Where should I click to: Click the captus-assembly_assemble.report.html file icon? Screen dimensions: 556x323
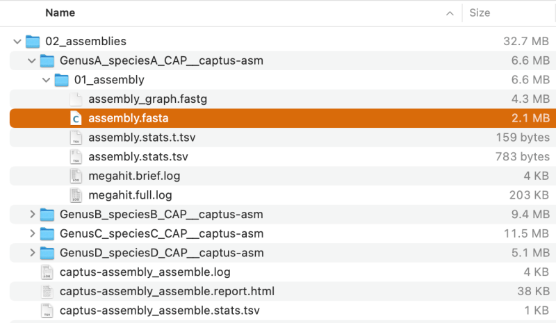47,291
